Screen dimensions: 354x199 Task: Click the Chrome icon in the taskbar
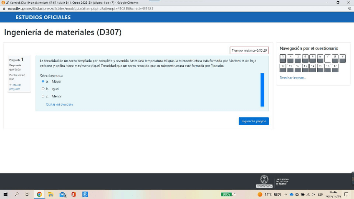click(39, 194)
